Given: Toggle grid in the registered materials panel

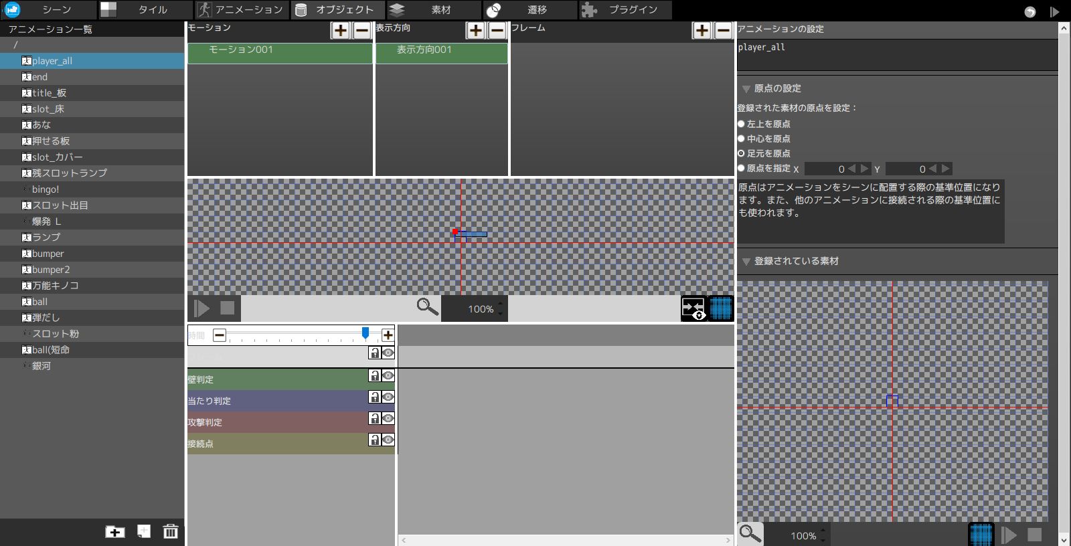Looking at the screenshot, I should 981,535.
